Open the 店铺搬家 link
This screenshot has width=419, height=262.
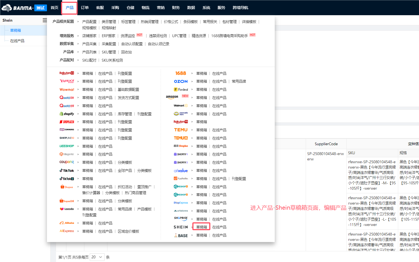click(x=89, y=36)
